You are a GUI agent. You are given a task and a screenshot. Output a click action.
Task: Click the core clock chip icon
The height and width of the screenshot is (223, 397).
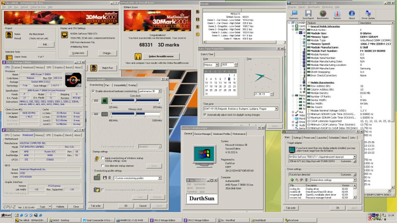coord(104,101)
